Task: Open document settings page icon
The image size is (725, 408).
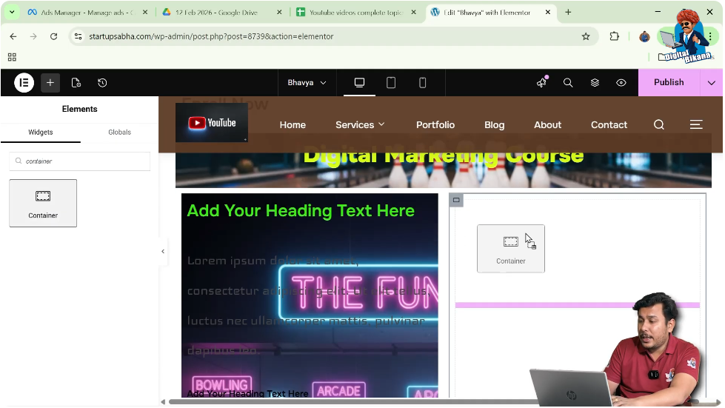Action: point(76,83)
